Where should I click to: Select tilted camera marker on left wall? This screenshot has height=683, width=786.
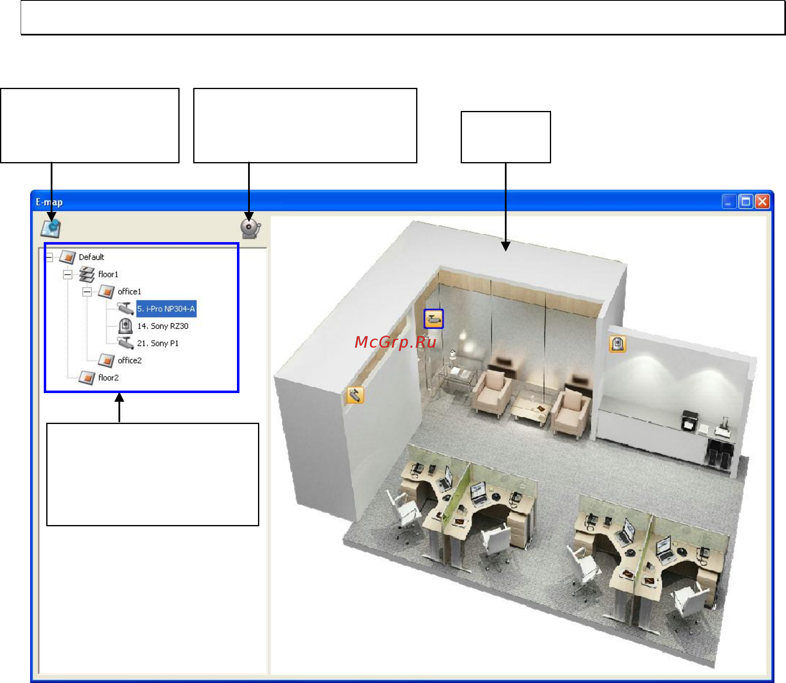click(355, 395)
